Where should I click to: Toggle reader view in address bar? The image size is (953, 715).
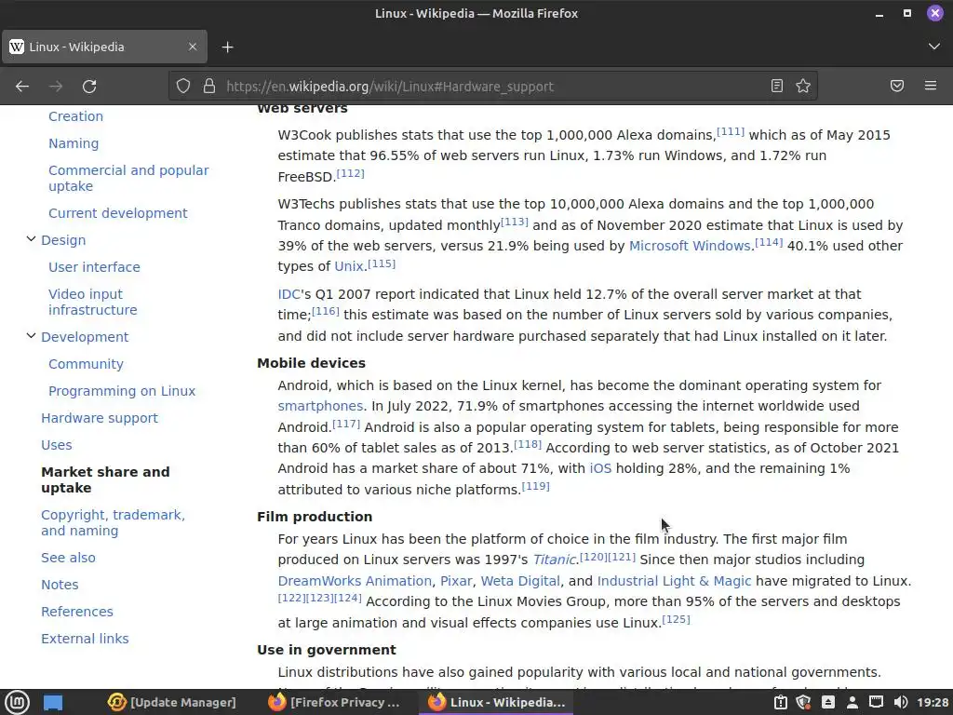(777, 86)
